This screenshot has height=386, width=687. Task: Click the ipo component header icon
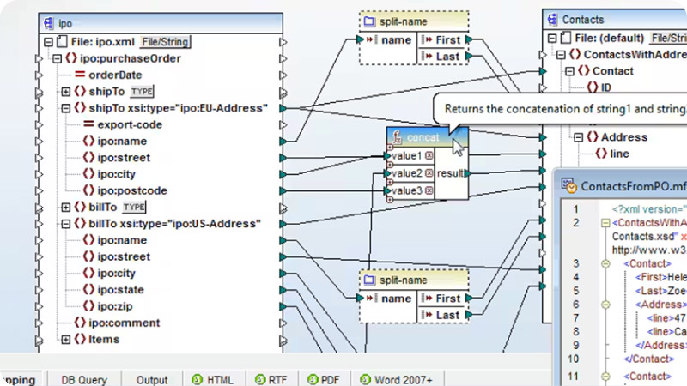(x=49, y=23)
